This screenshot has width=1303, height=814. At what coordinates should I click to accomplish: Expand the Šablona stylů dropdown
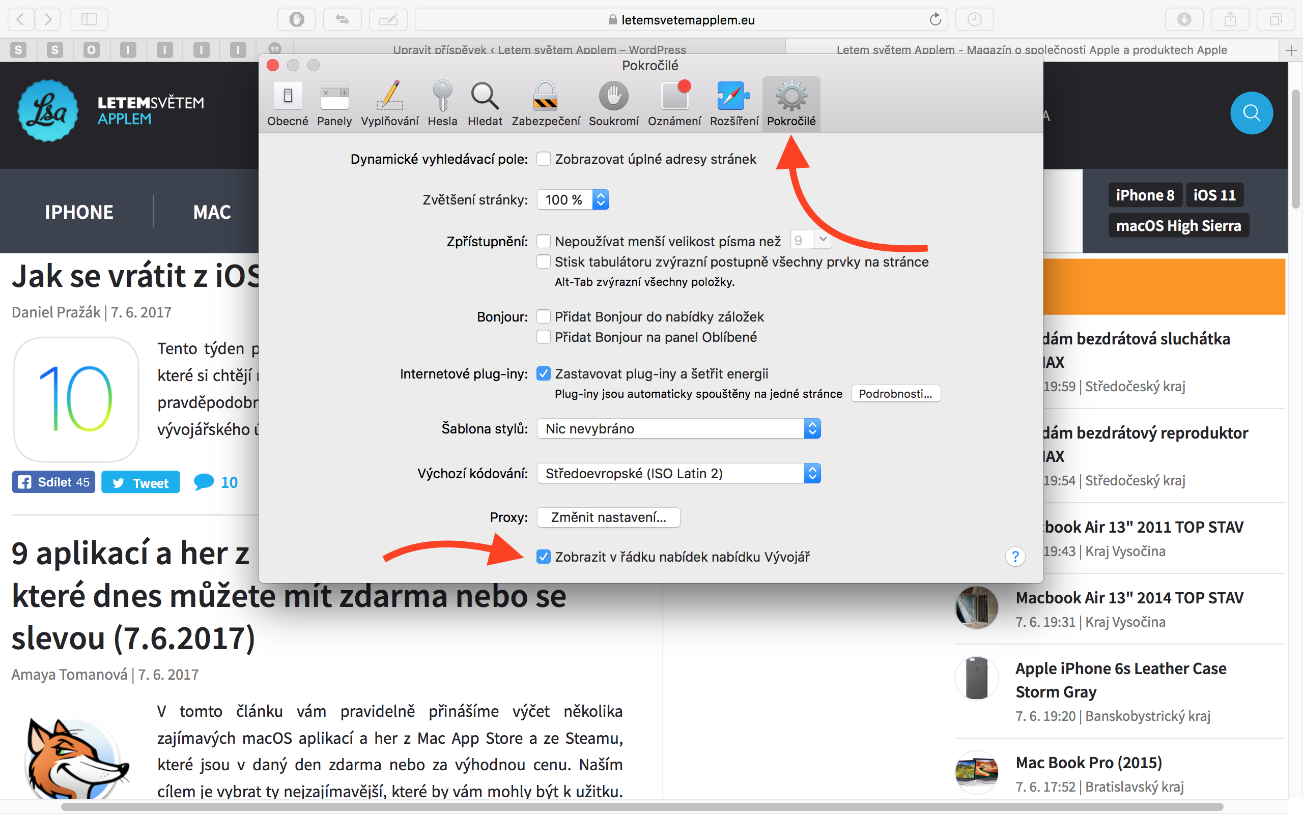pos(678,428)
